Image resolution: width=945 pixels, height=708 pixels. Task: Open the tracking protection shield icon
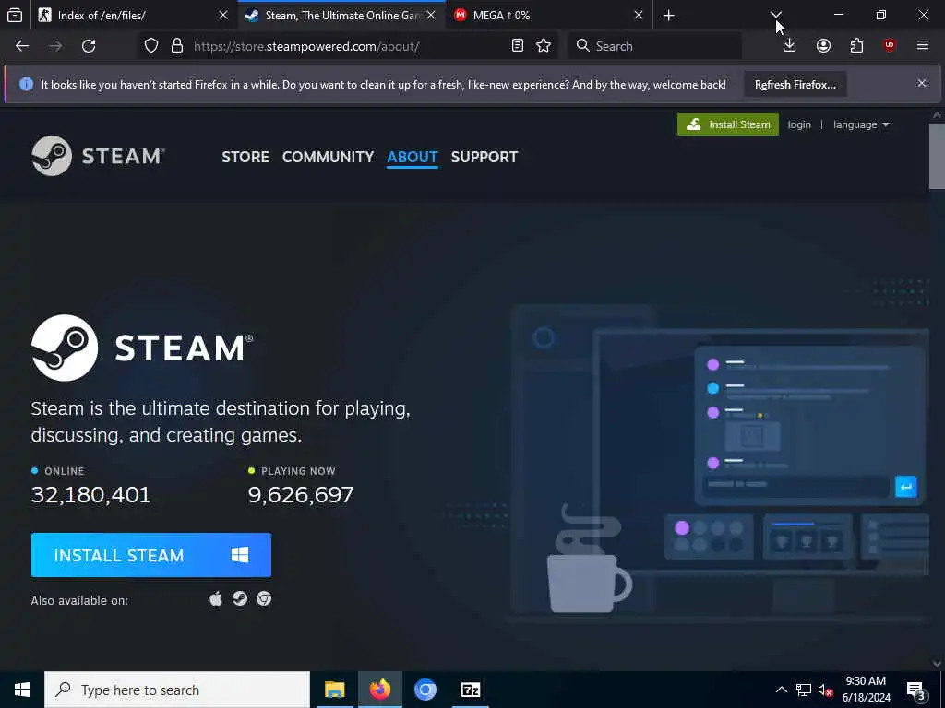pyautogui.click(x=151, y=46)
